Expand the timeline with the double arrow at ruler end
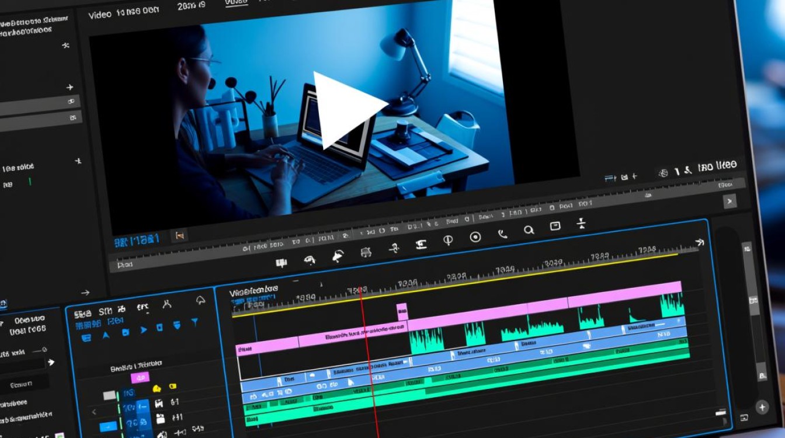This screenshot has height=438, width=785. click(x=699, y=242)
